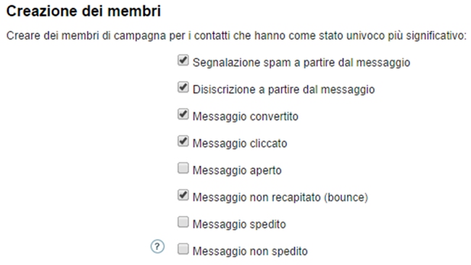Toggle the bounce message checkbox off
The width and height of the screenshot is (471, 265).
coord(183,195)
